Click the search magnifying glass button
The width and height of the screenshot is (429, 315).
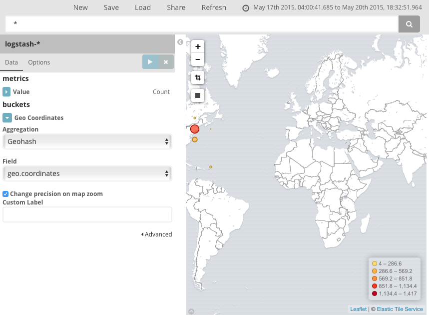[x=409, y=24]
